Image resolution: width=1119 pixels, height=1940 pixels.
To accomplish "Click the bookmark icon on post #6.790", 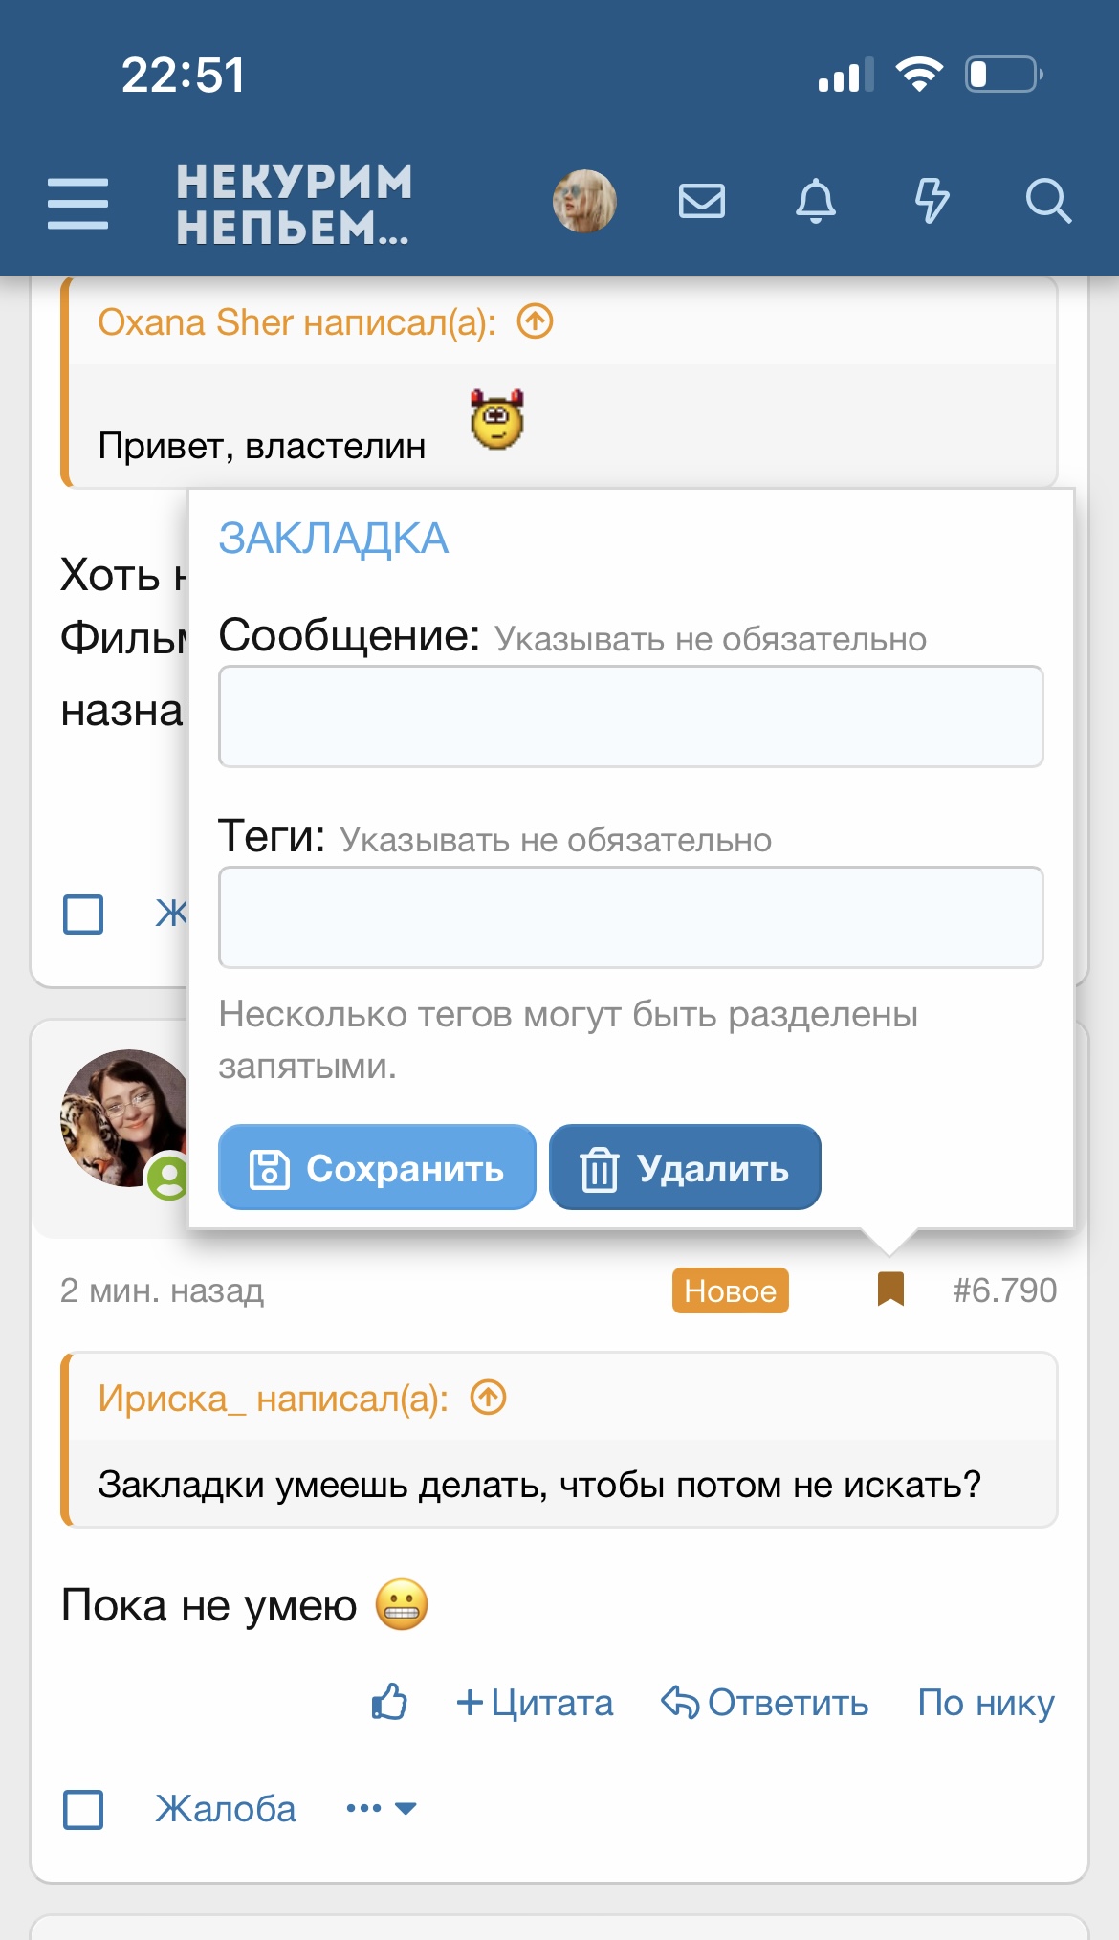I will pos(890,1290).
